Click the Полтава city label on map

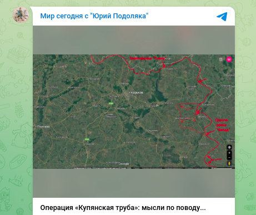[x=43, y=127]
